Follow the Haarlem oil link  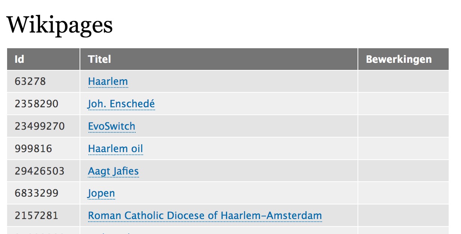(x=115, y=149)
